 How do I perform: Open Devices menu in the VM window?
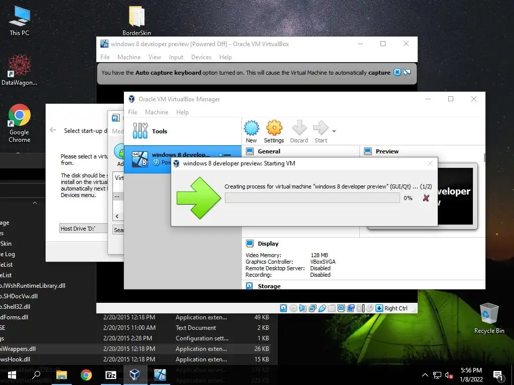pyautogui.click(x=201, y=57)
